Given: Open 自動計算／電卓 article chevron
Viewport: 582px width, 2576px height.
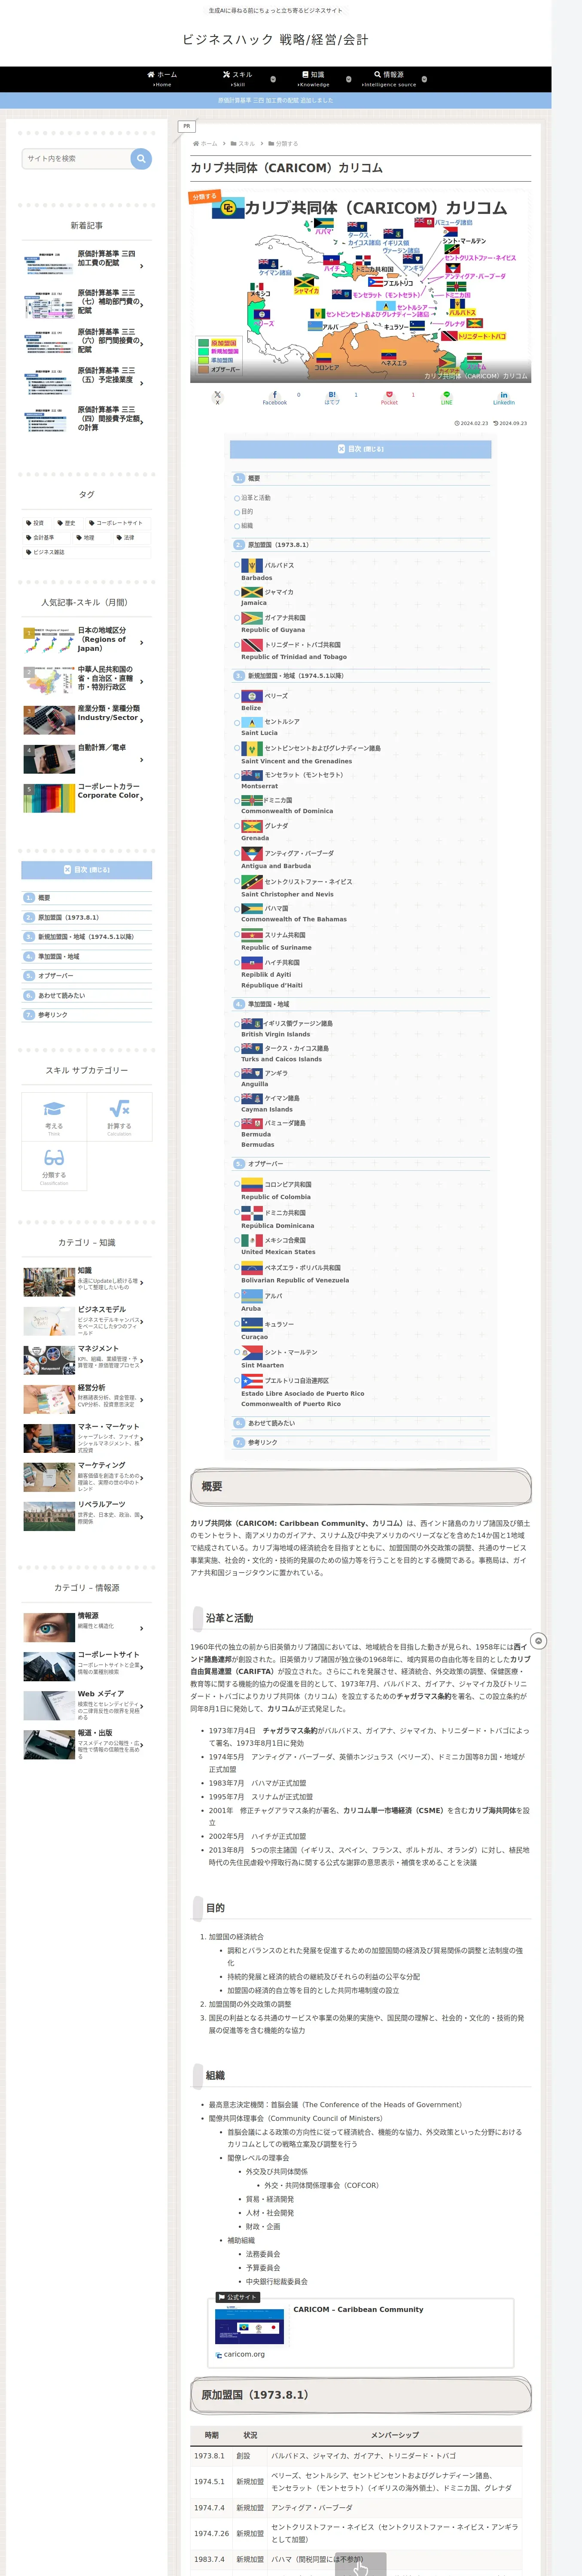Looking at the screenshot, I should coord(142,760).
